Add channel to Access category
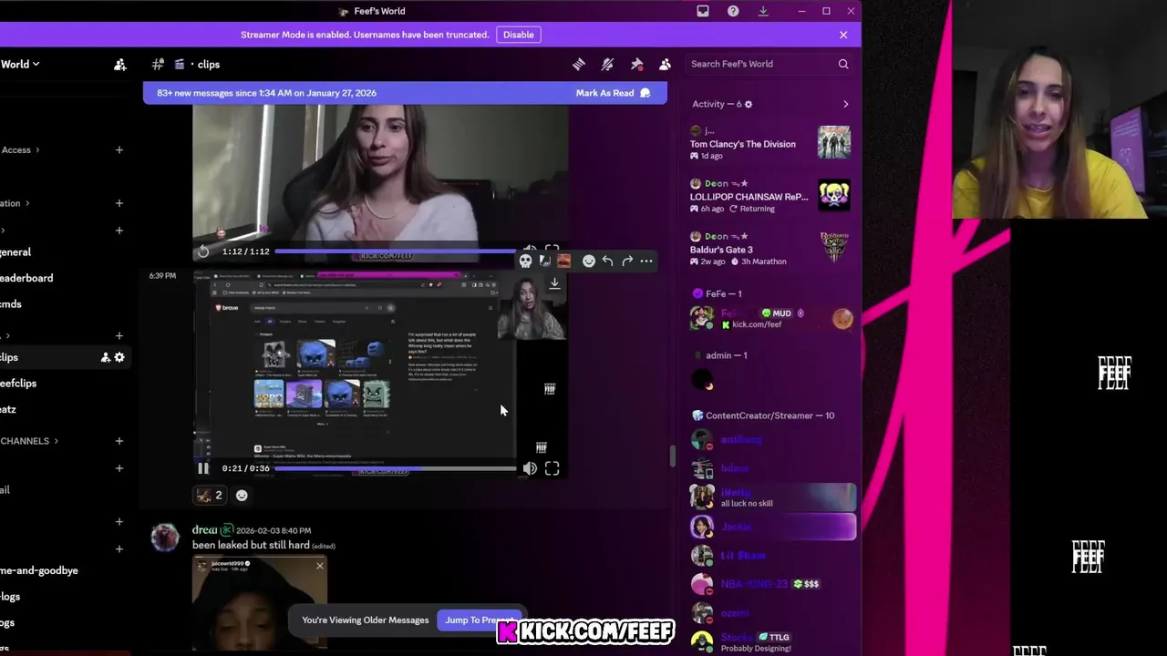 click(119, 149)
